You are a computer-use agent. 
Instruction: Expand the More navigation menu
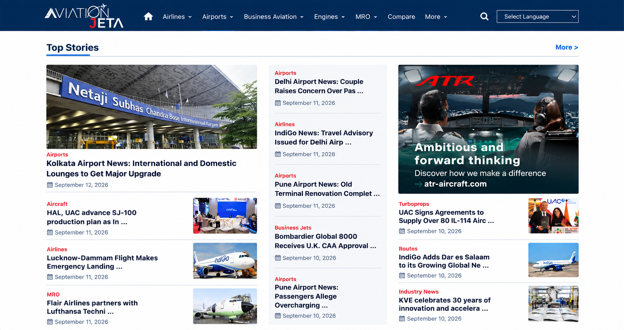tap(436, 17)
